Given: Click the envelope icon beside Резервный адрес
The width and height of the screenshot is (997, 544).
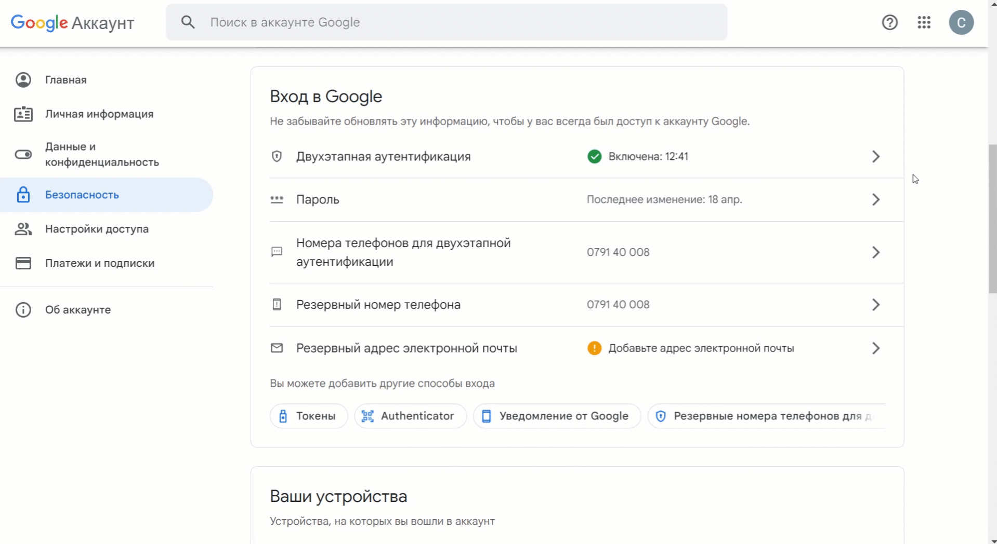Looking at the screenshot, I should (277, 348).
